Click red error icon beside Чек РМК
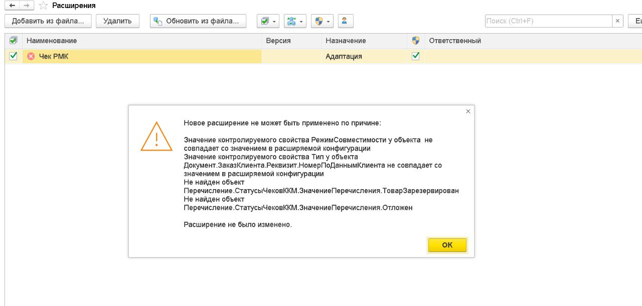 (31, 56)
